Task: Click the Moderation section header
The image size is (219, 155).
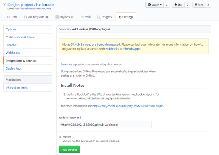Action: tap(28, 80)
